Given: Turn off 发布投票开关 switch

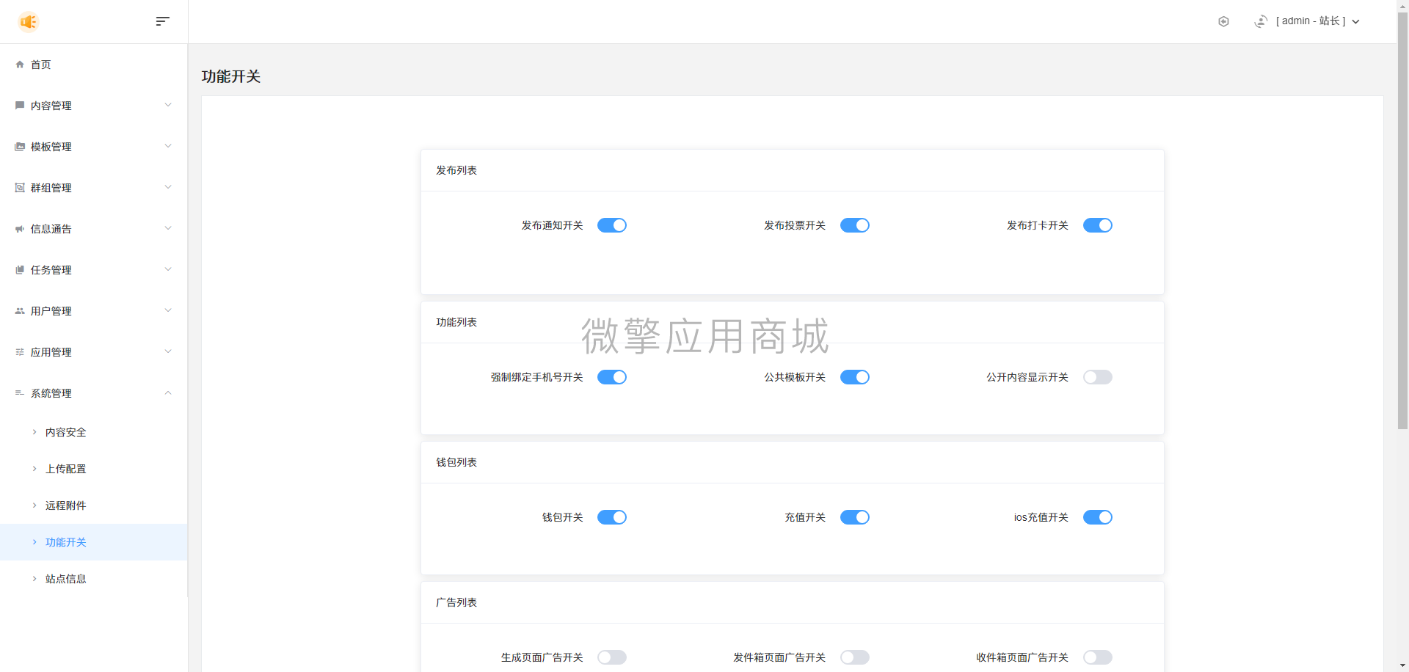Looking at the screenshot, I should (x=855, y=225).
